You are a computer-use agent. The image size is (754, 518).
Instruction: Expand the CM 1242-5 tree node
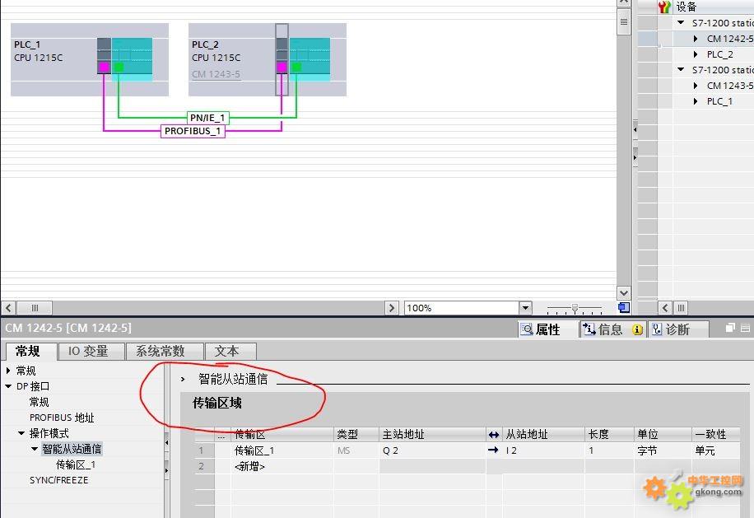696,39
